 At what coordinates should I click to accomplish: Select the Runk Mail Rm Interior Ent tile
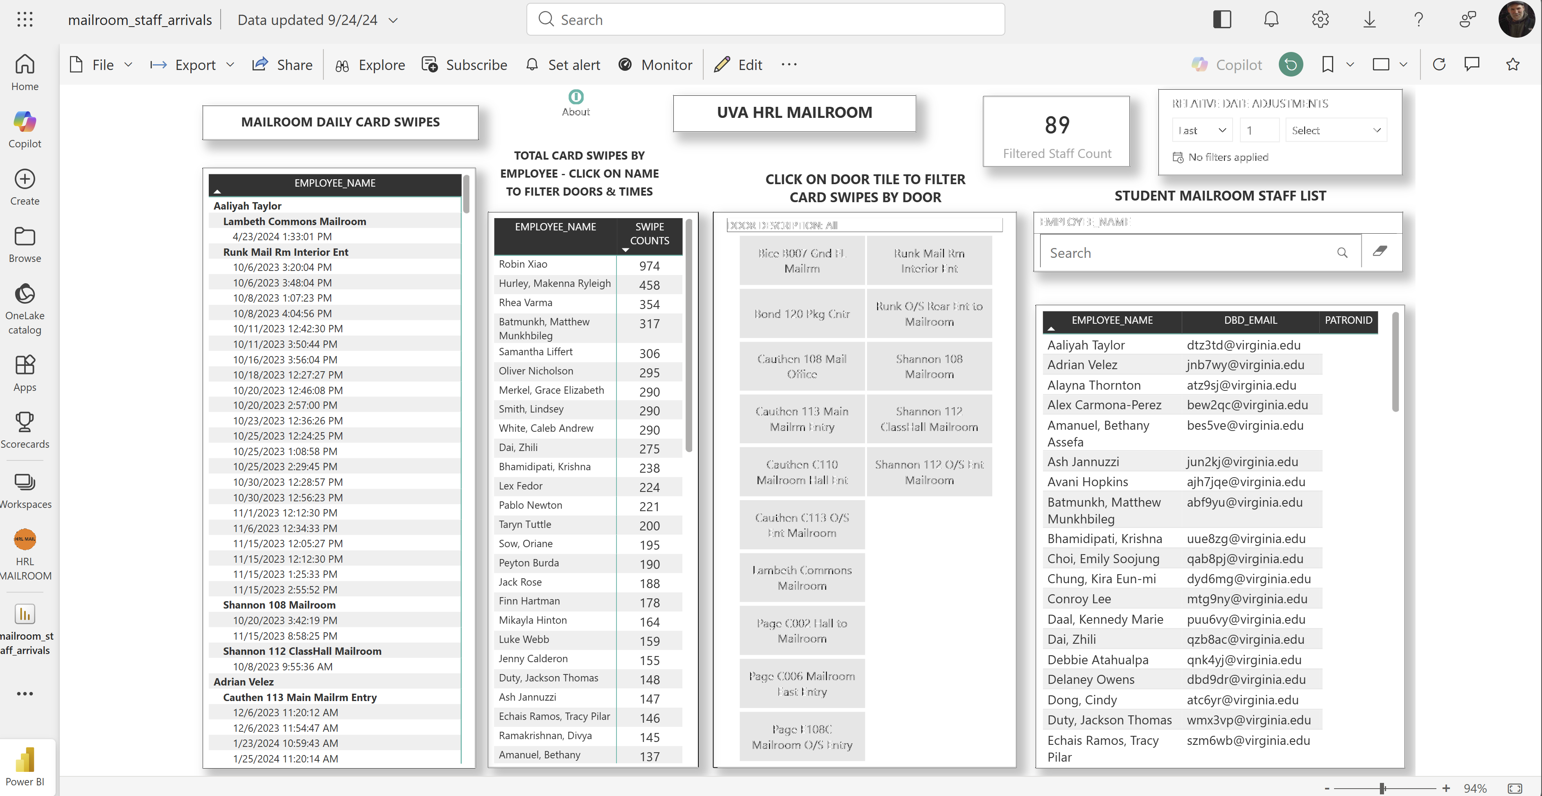click(x=929, y=260)
